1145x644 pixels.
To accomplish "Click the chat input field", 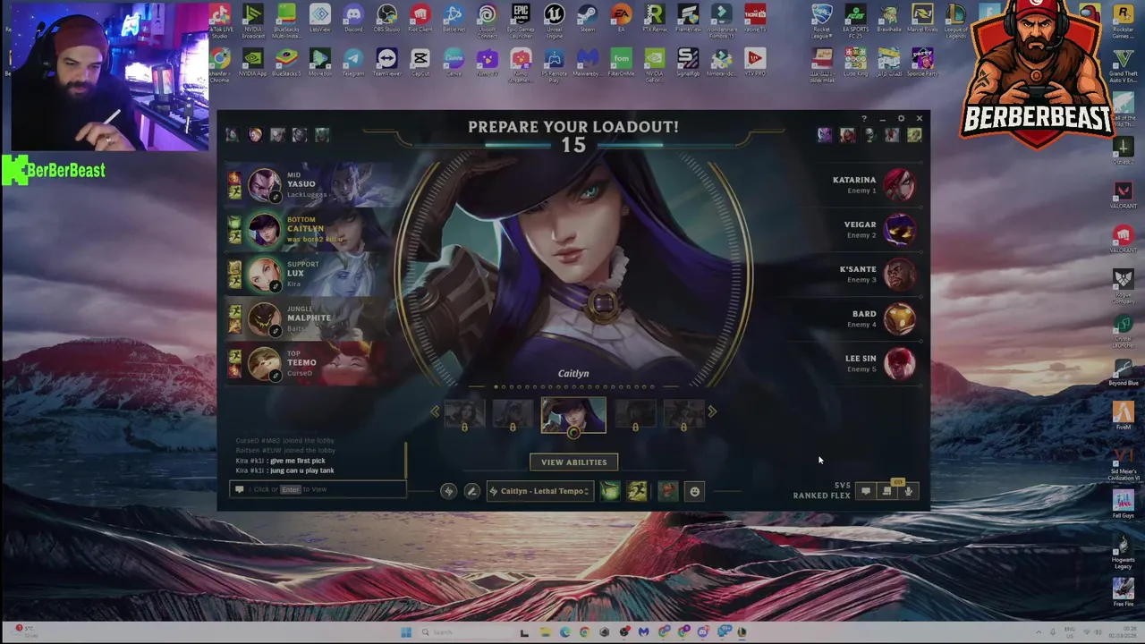I will tap(319, 489).
